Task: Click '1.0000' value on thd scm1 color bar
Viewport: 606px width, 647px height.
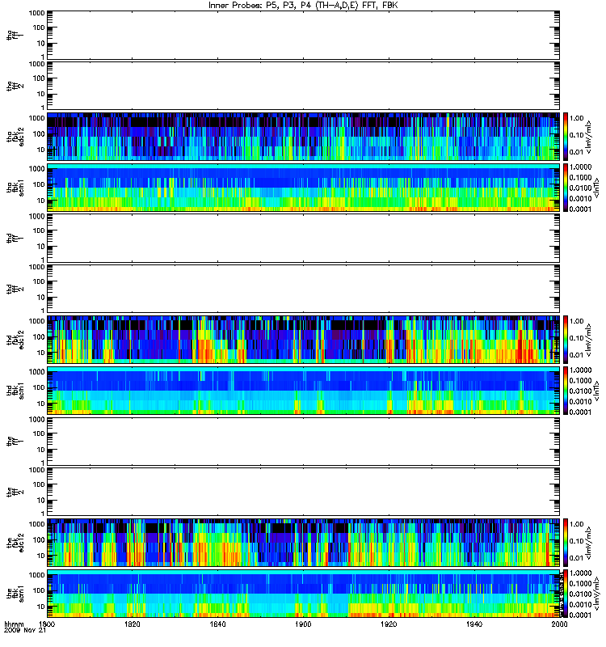Action: click(x=580, y=370)
